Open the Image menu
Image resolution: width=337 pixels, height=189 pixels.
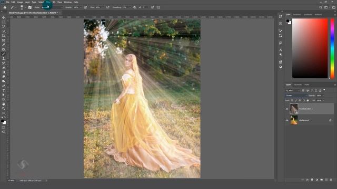(x=20, y=2)
